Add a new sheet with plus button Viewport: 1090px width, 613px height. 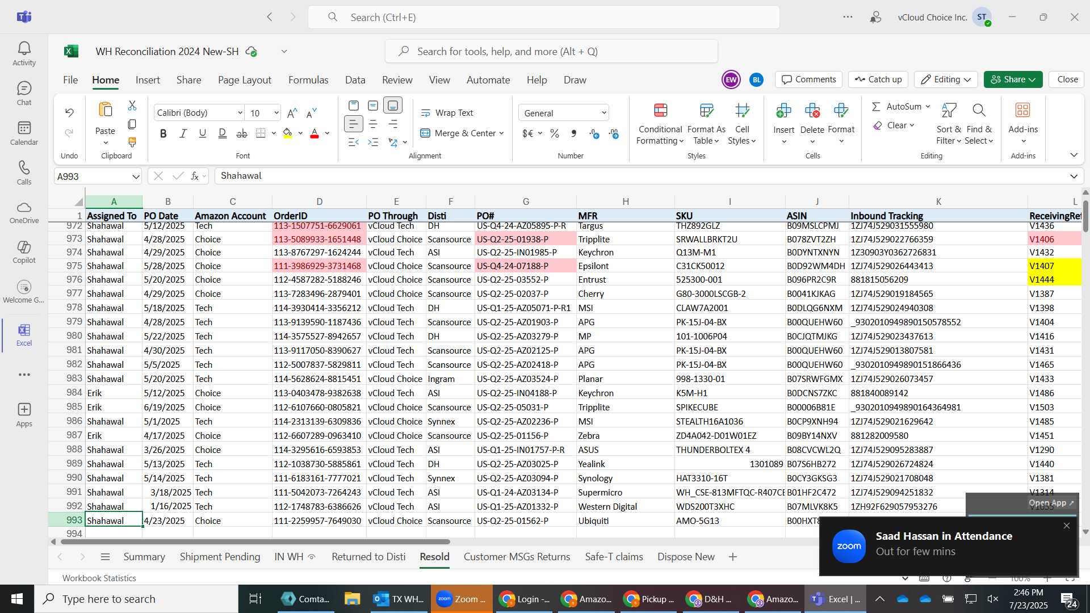click(x=732, y=557)
